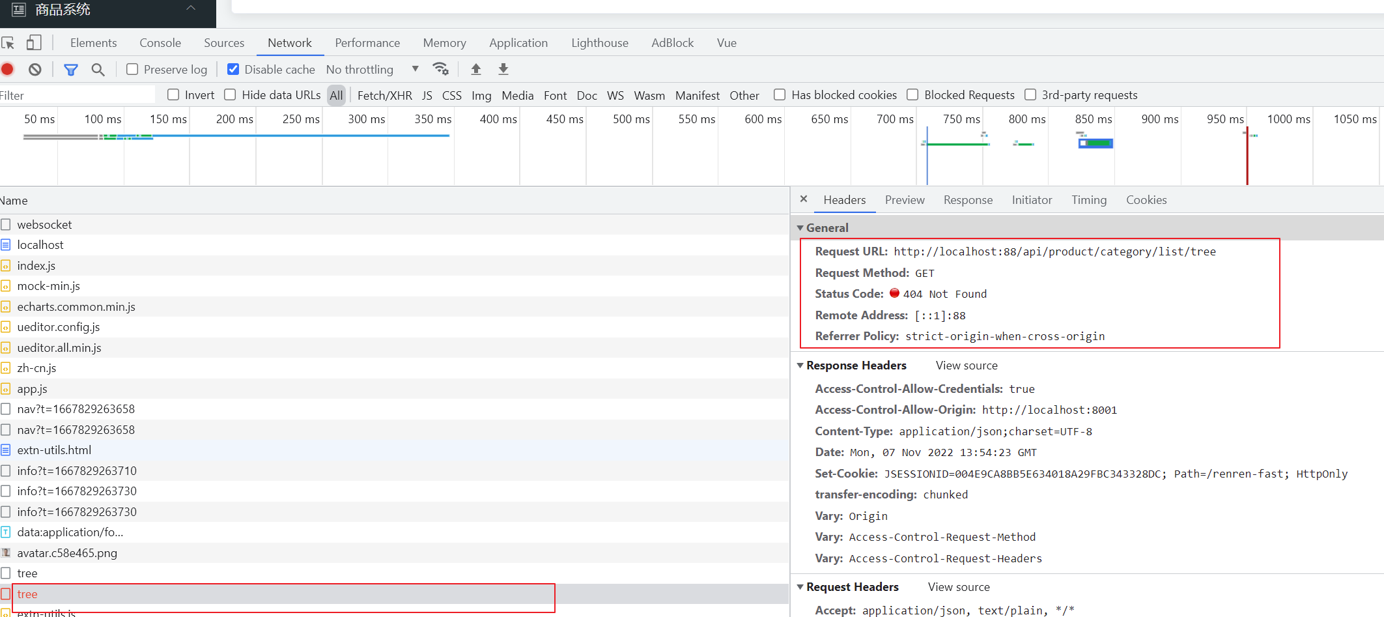Switch to the Console tab
The width and height of the screenshot is (1384, 617).
pos(160,43)
